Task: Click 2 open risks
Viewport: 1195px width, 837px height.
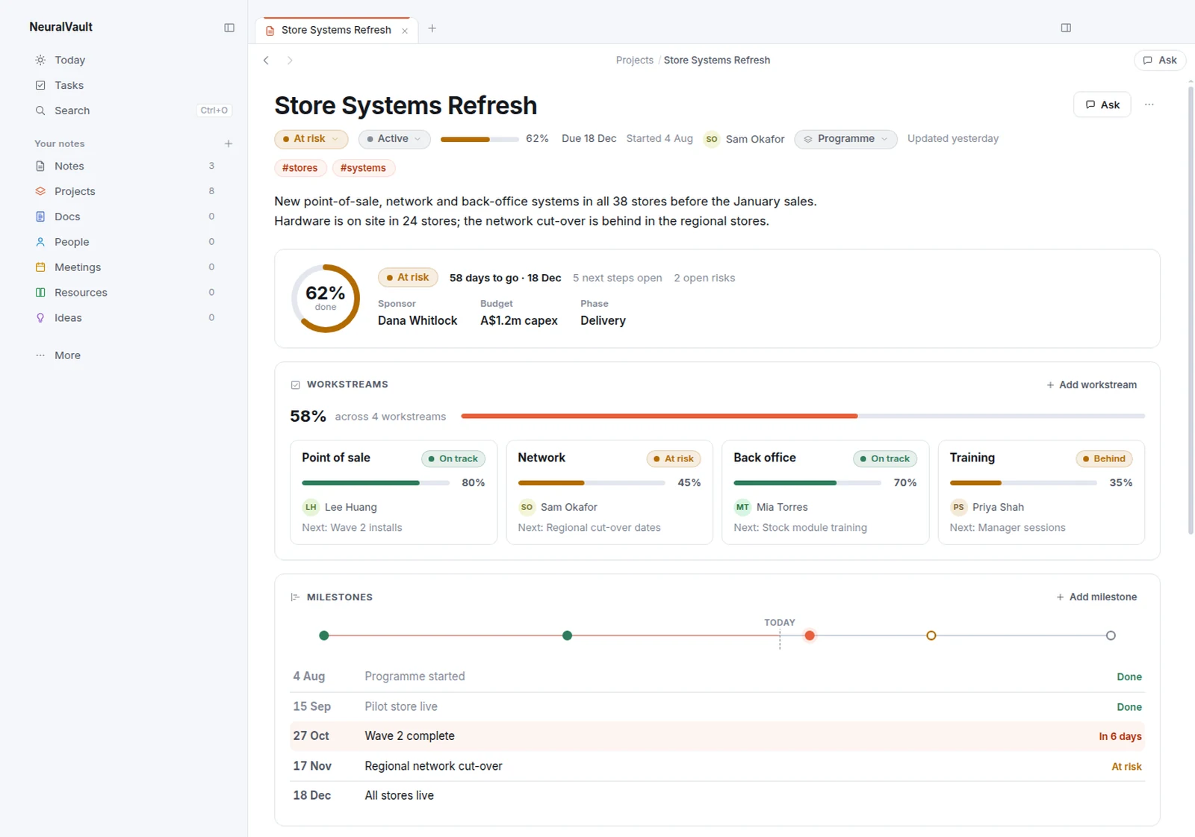Action: tap(704, 278)
